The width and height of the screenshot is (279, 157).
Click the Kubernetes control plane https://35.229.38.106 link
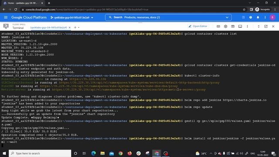click(88, 79)
